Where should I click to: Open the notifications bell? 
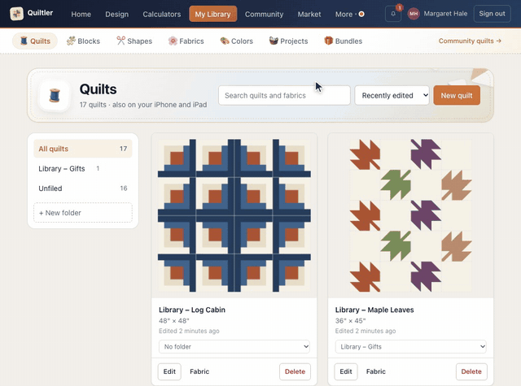393,14
